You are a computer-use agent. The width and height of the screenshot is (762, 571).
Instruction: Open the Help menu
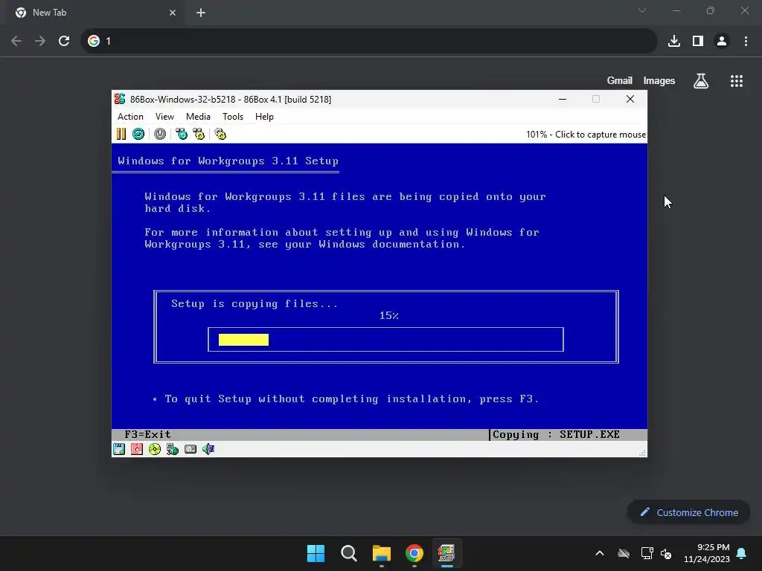(264, 117)
